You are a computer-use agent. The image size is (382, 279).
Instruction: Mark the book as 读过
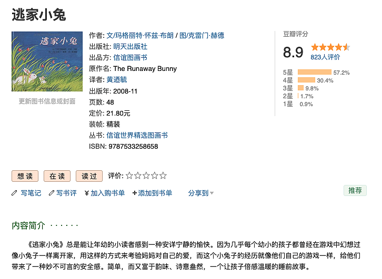pyautogui.click(x=89, y=176)
